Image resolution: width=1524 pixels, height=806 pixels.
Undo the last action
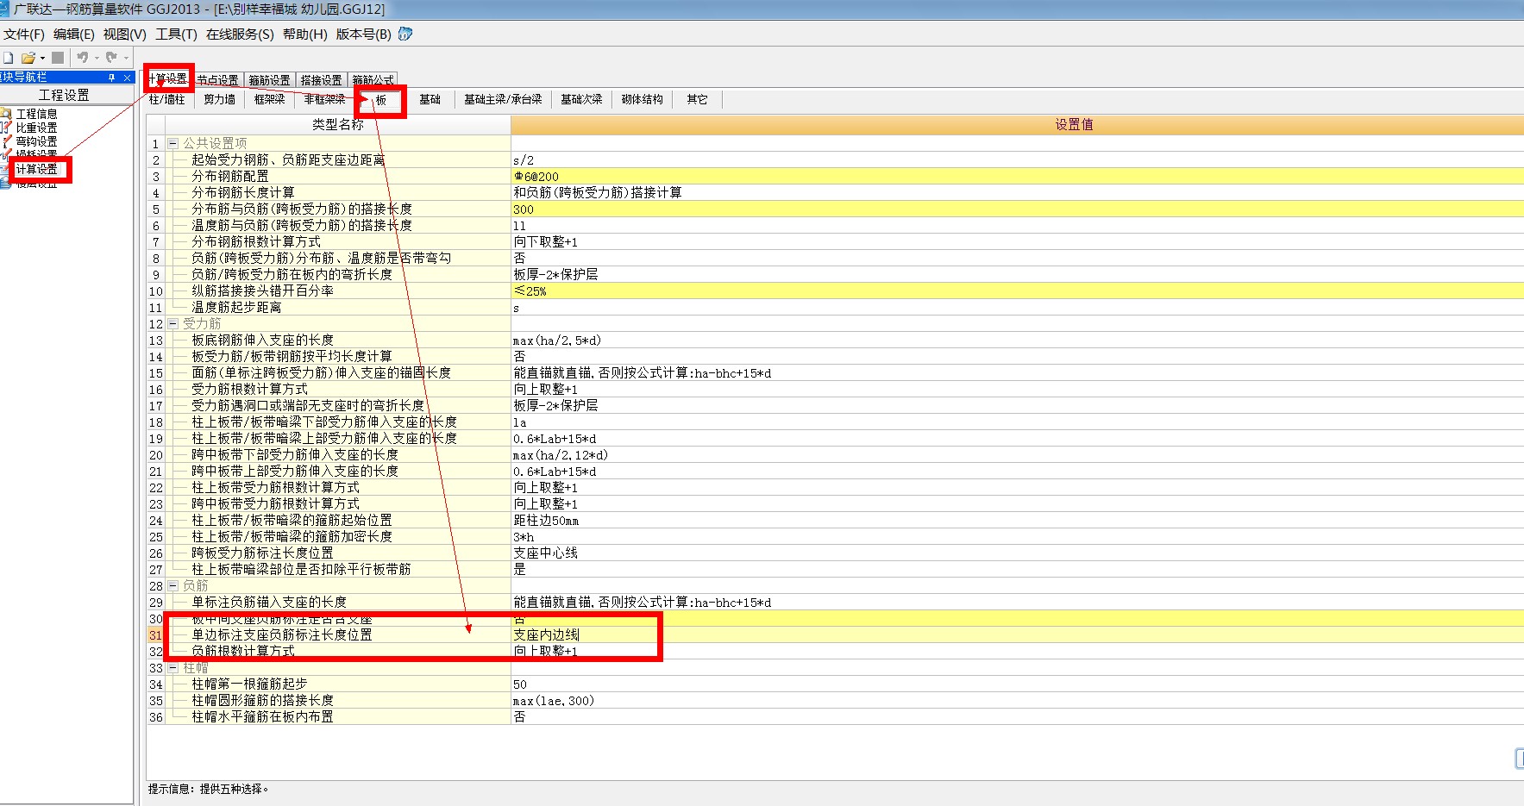(83, 58)
